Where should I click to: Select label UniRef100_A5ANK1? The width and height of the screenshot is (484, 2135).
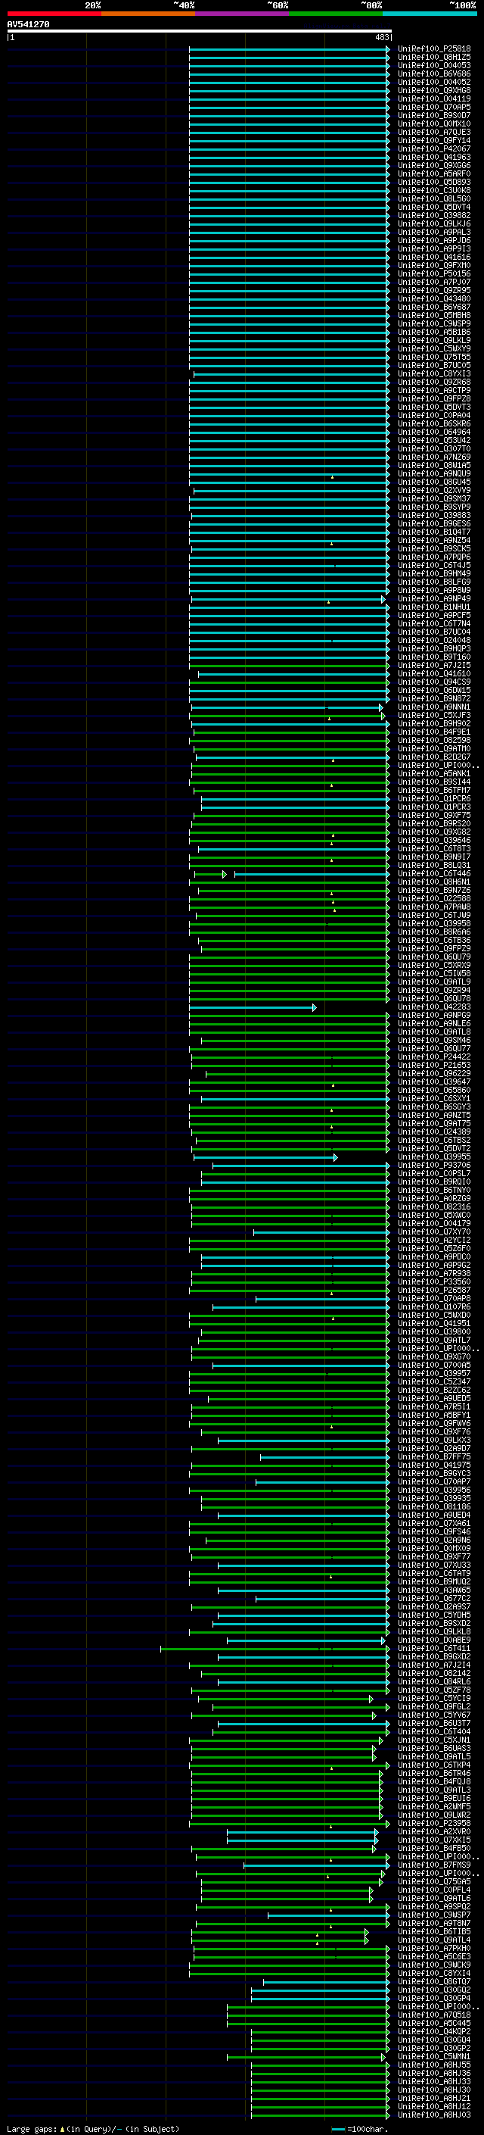tap(434, 774)
